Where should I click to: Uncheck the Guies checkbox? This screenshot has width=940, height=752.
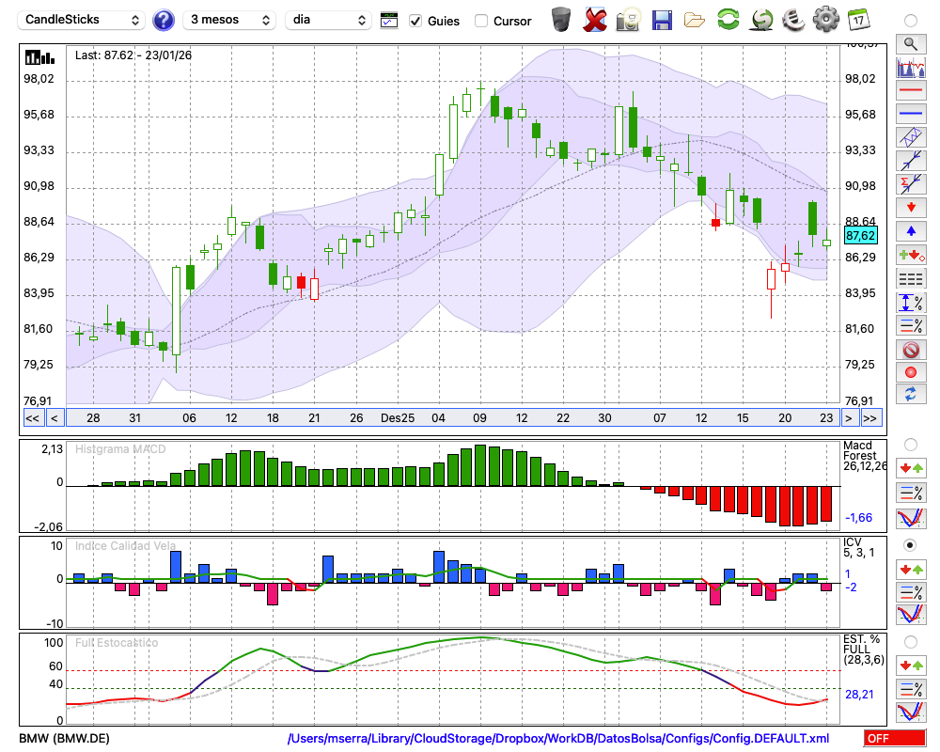(416, 21)
